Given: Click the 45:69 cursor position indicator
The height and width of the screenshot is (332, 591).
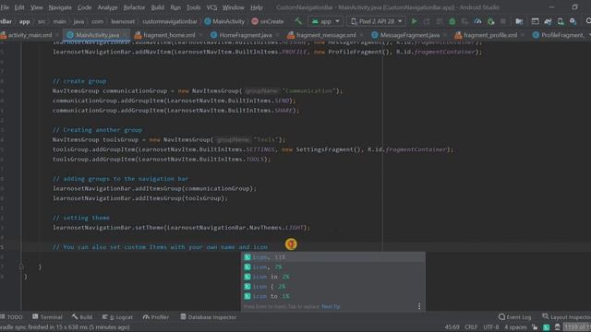Looking at the screenshot, I should [x=452, y=327].
